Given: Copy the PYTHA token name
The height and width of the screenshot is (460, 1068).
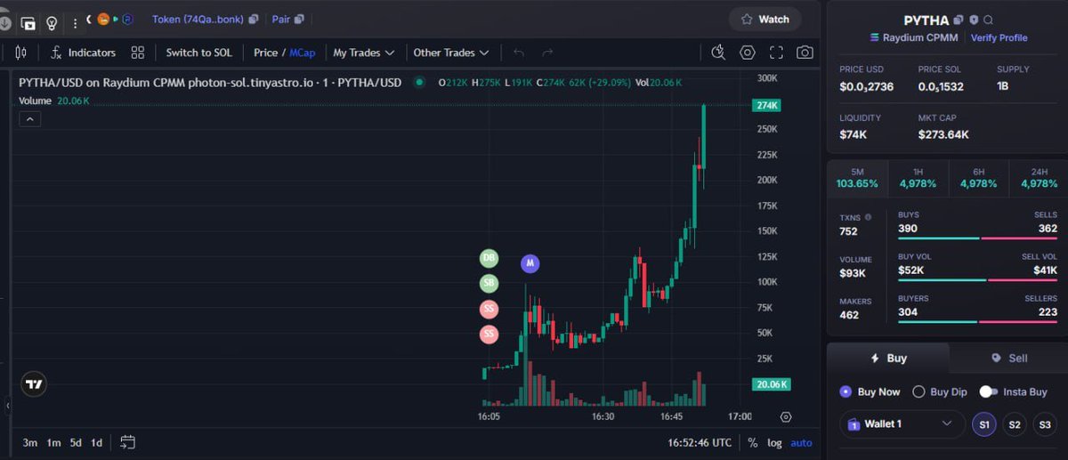Looking at the screenshot, I should click(959, 20).
